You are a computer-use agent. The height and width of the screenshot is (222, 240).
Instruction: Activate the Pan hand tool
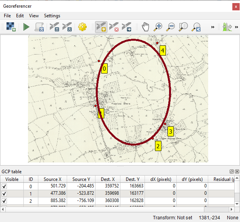(145, 27)
